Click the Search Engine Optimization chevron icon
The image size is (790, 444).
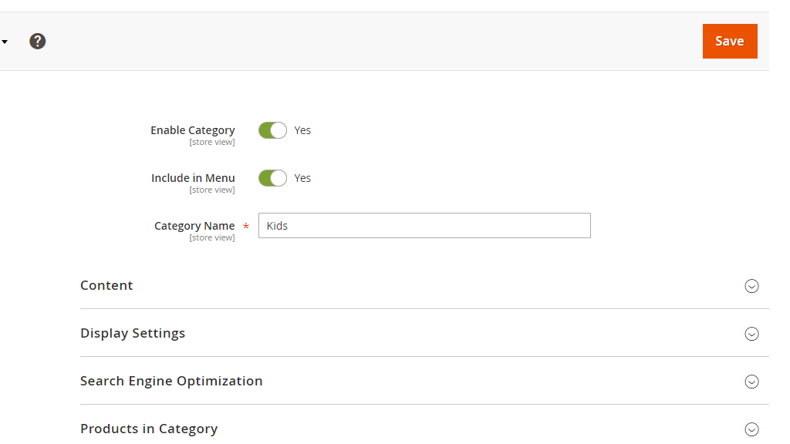pyautogui.click(x=751, y=382)
